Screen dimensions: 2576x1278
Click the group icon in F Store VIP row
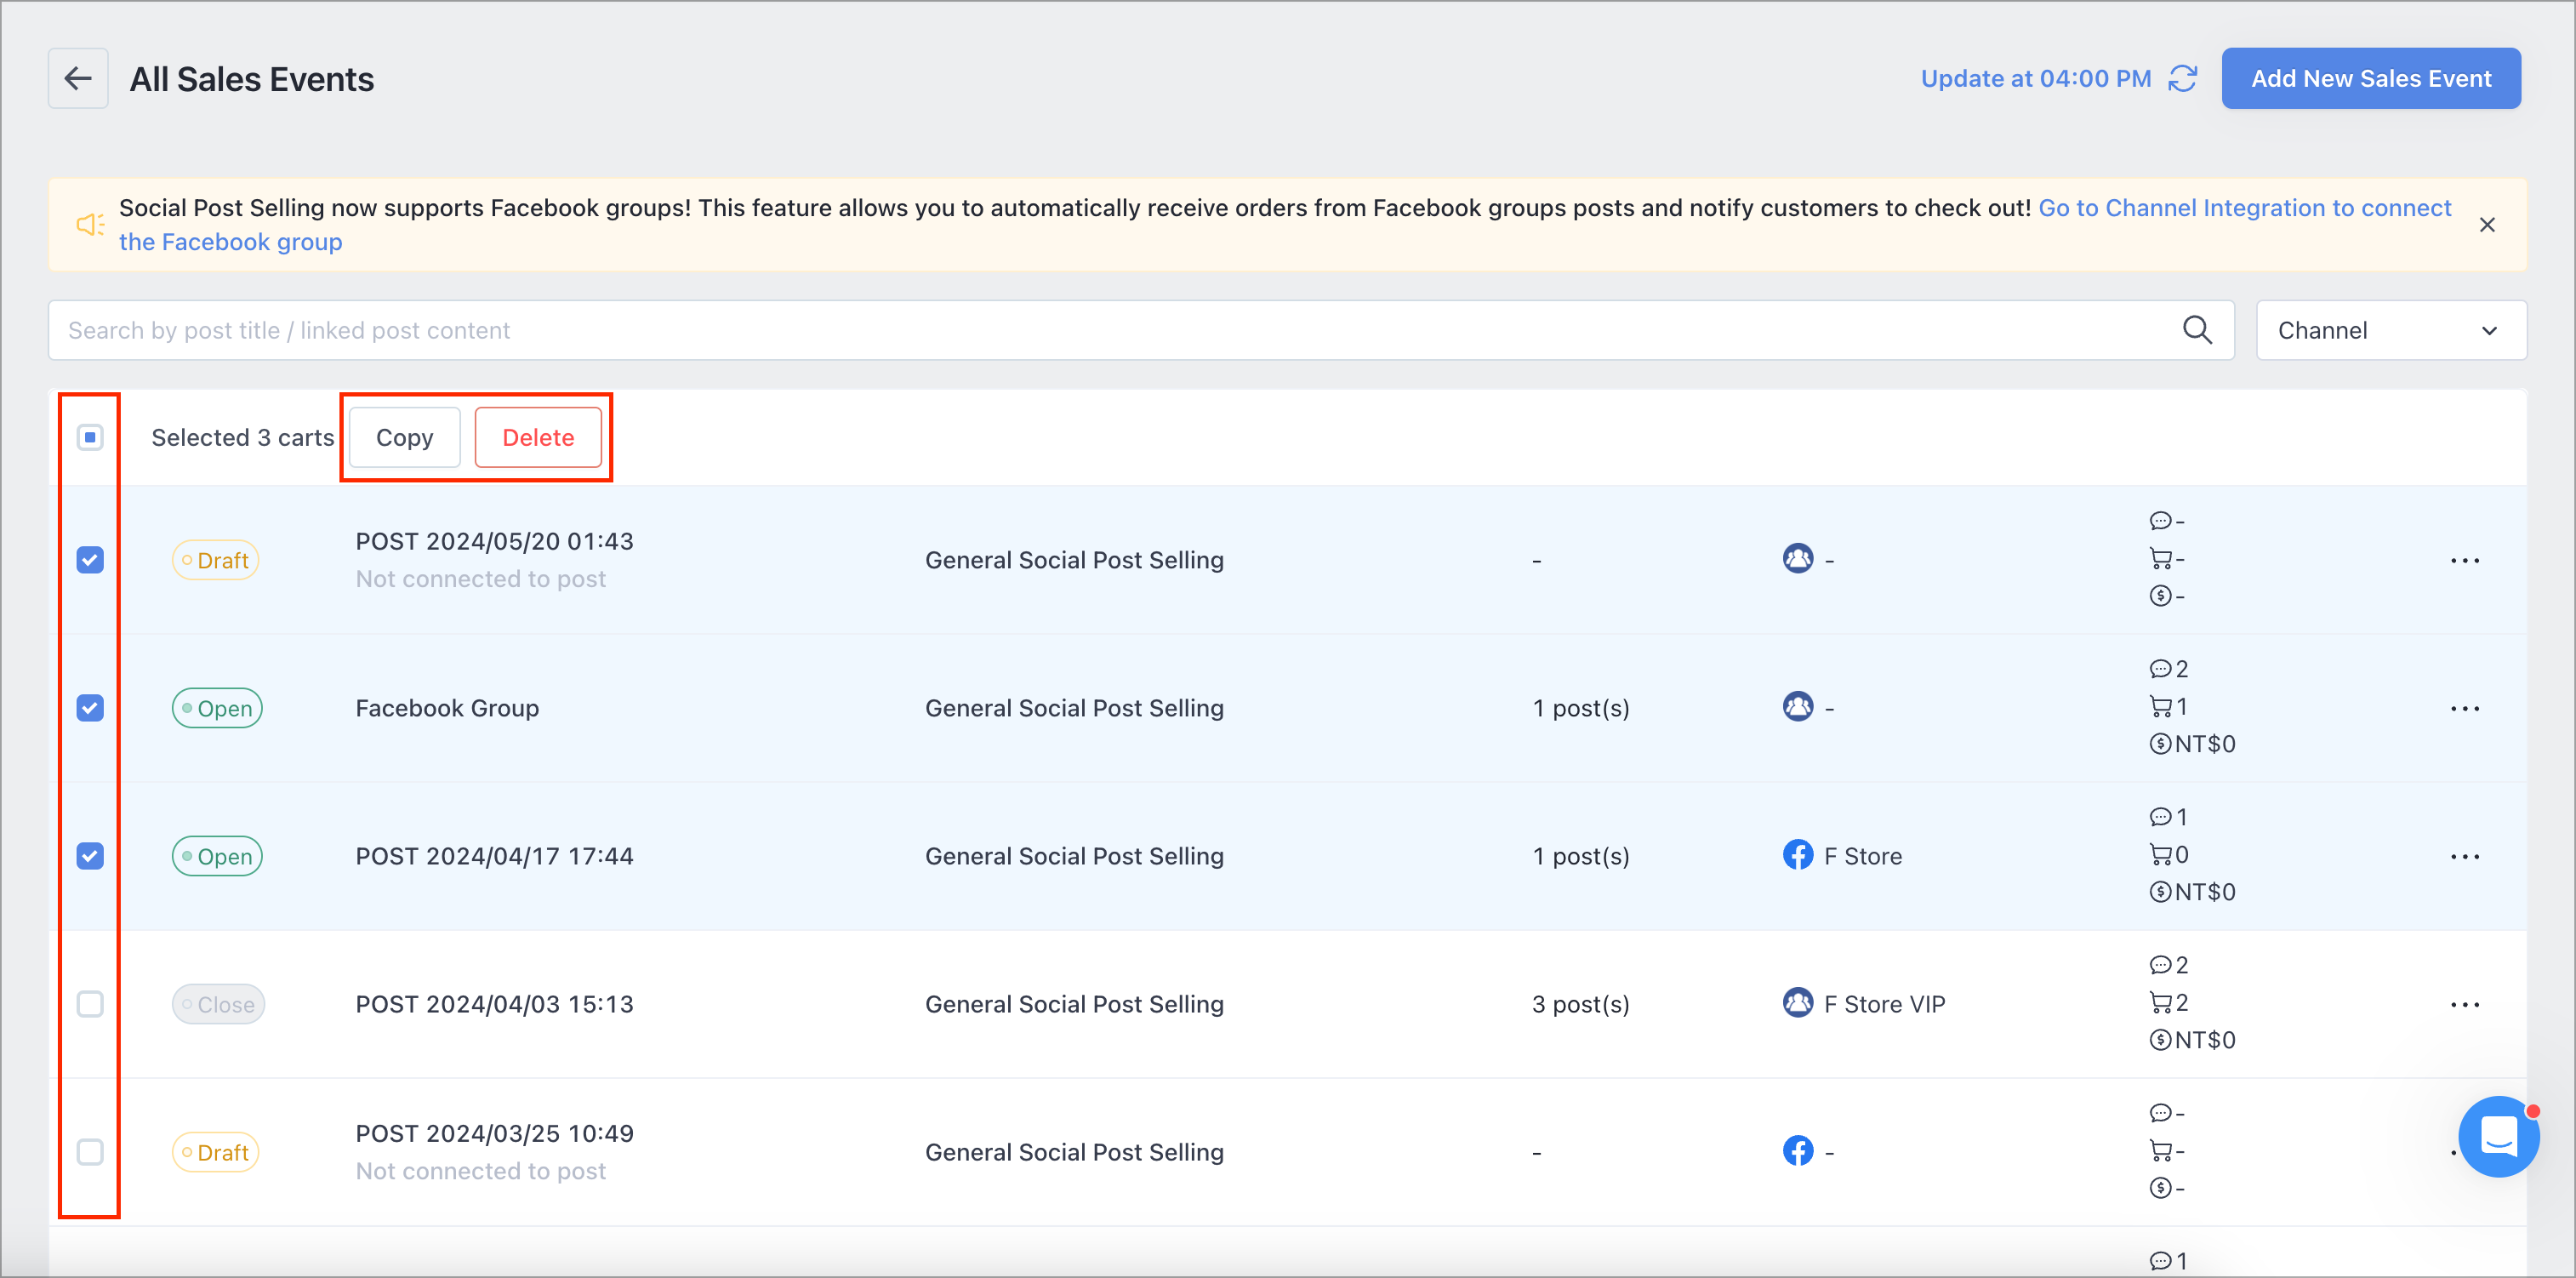click(1797, 1003)
